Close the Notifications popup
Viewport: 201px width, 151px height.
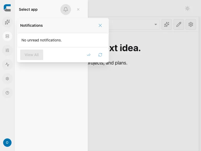[x=100, y=25]
